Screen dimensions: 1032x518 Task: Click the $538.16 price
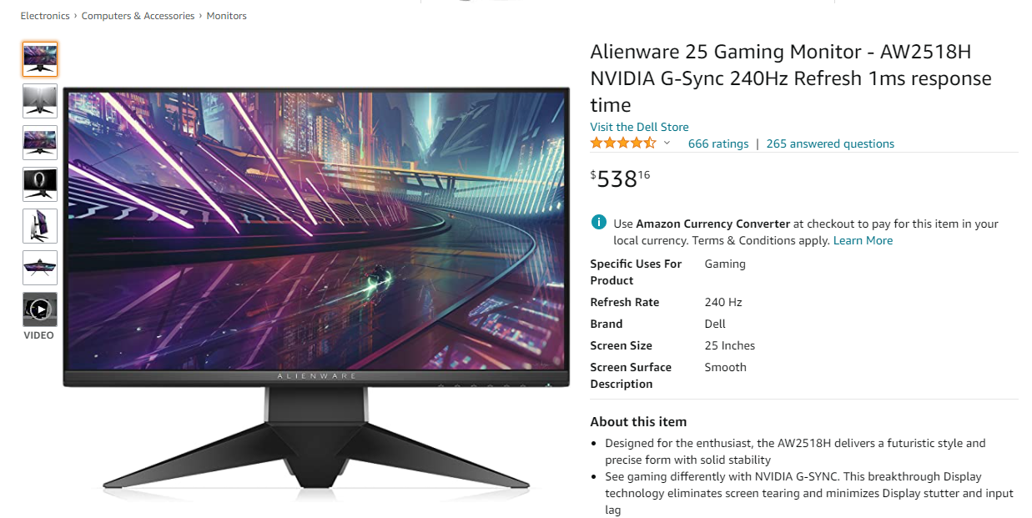click(x=620, y=179)
